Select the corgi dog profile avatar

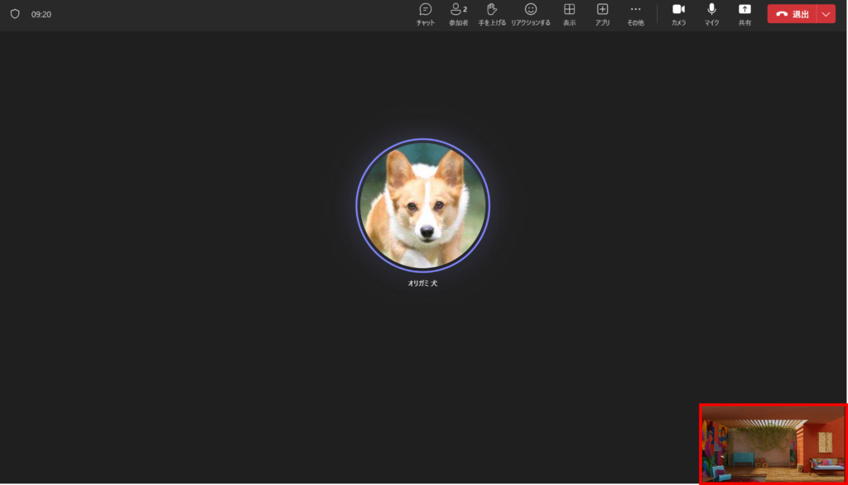tap(422, 204)
